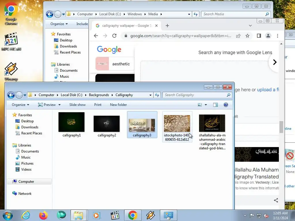Open Chrome three-dot menu
The height and width of the screenshot is (221, 295).
coord(277,36)
